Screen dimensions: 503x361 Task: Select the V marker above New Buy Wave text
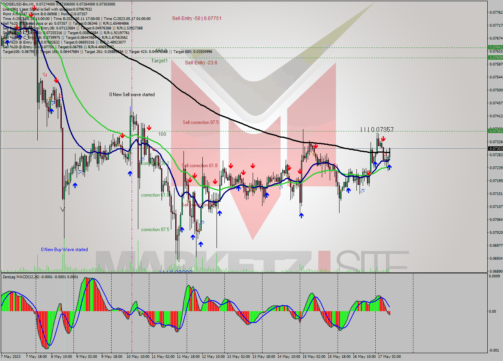(x=62, y=210)
